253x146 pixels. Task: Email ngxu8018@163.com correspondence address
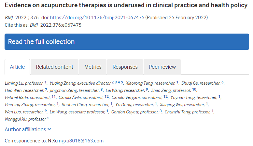point(81,141)
